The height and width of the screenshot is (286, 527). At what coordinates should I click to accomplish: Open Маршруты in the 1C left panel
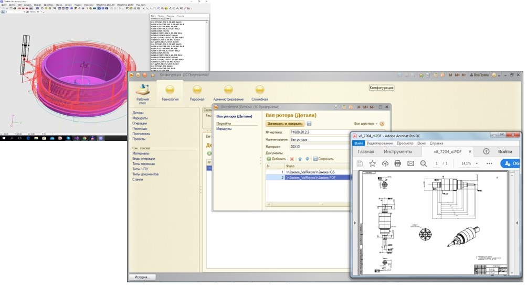(x=140, y=118)
